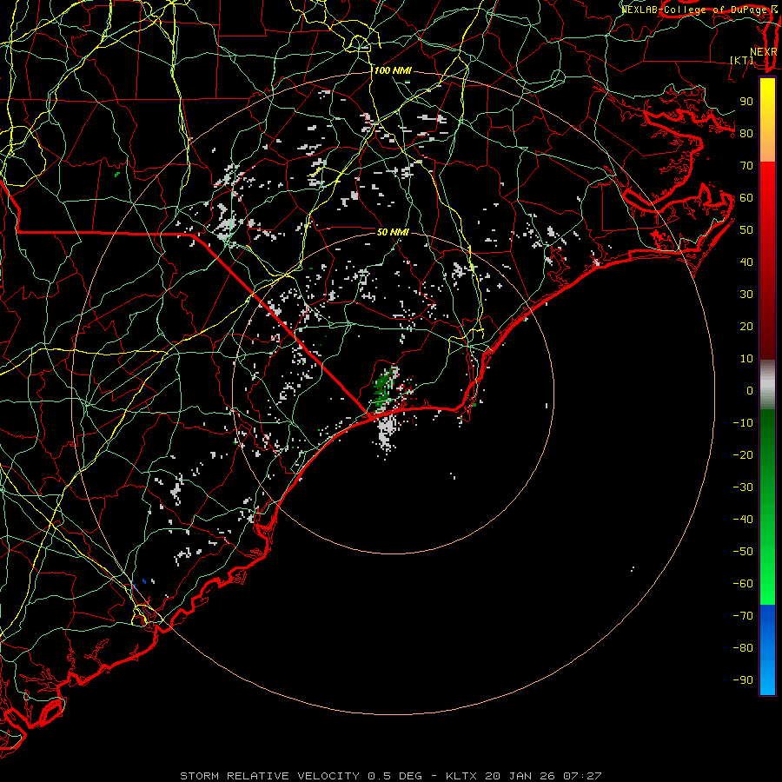Screen dimensions: 782x782
Task: Click the 90 value on velocity scale
Action: (746, 102)
